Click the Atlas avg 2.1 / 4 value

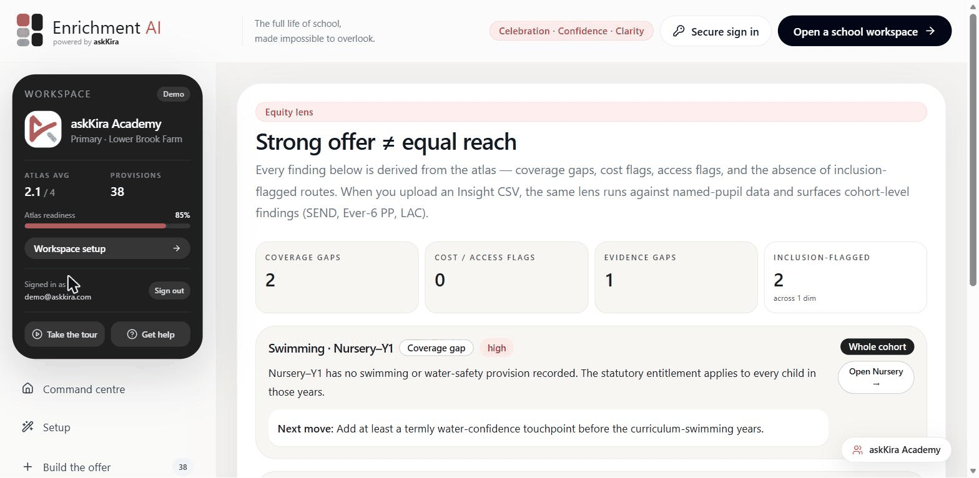40,192
